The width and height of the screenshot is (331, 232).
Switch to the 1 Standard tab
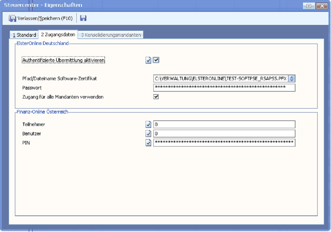click(x=24, y=35)
